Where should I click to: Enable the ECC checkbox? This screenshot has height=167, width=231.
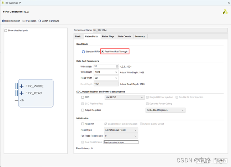coord(83,97)
